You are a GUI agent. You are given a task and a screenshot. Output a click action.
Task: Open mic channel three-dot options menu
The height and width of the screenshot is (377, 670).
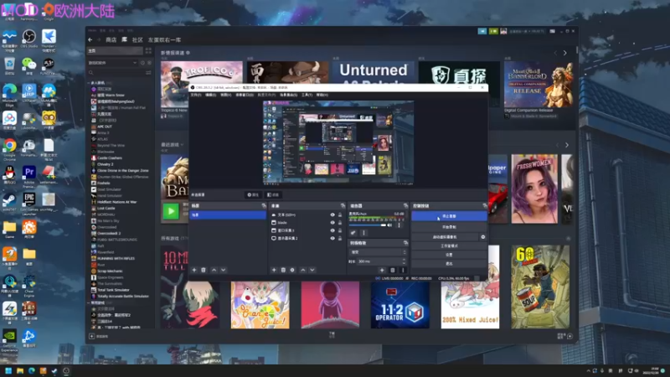point(399,225)
